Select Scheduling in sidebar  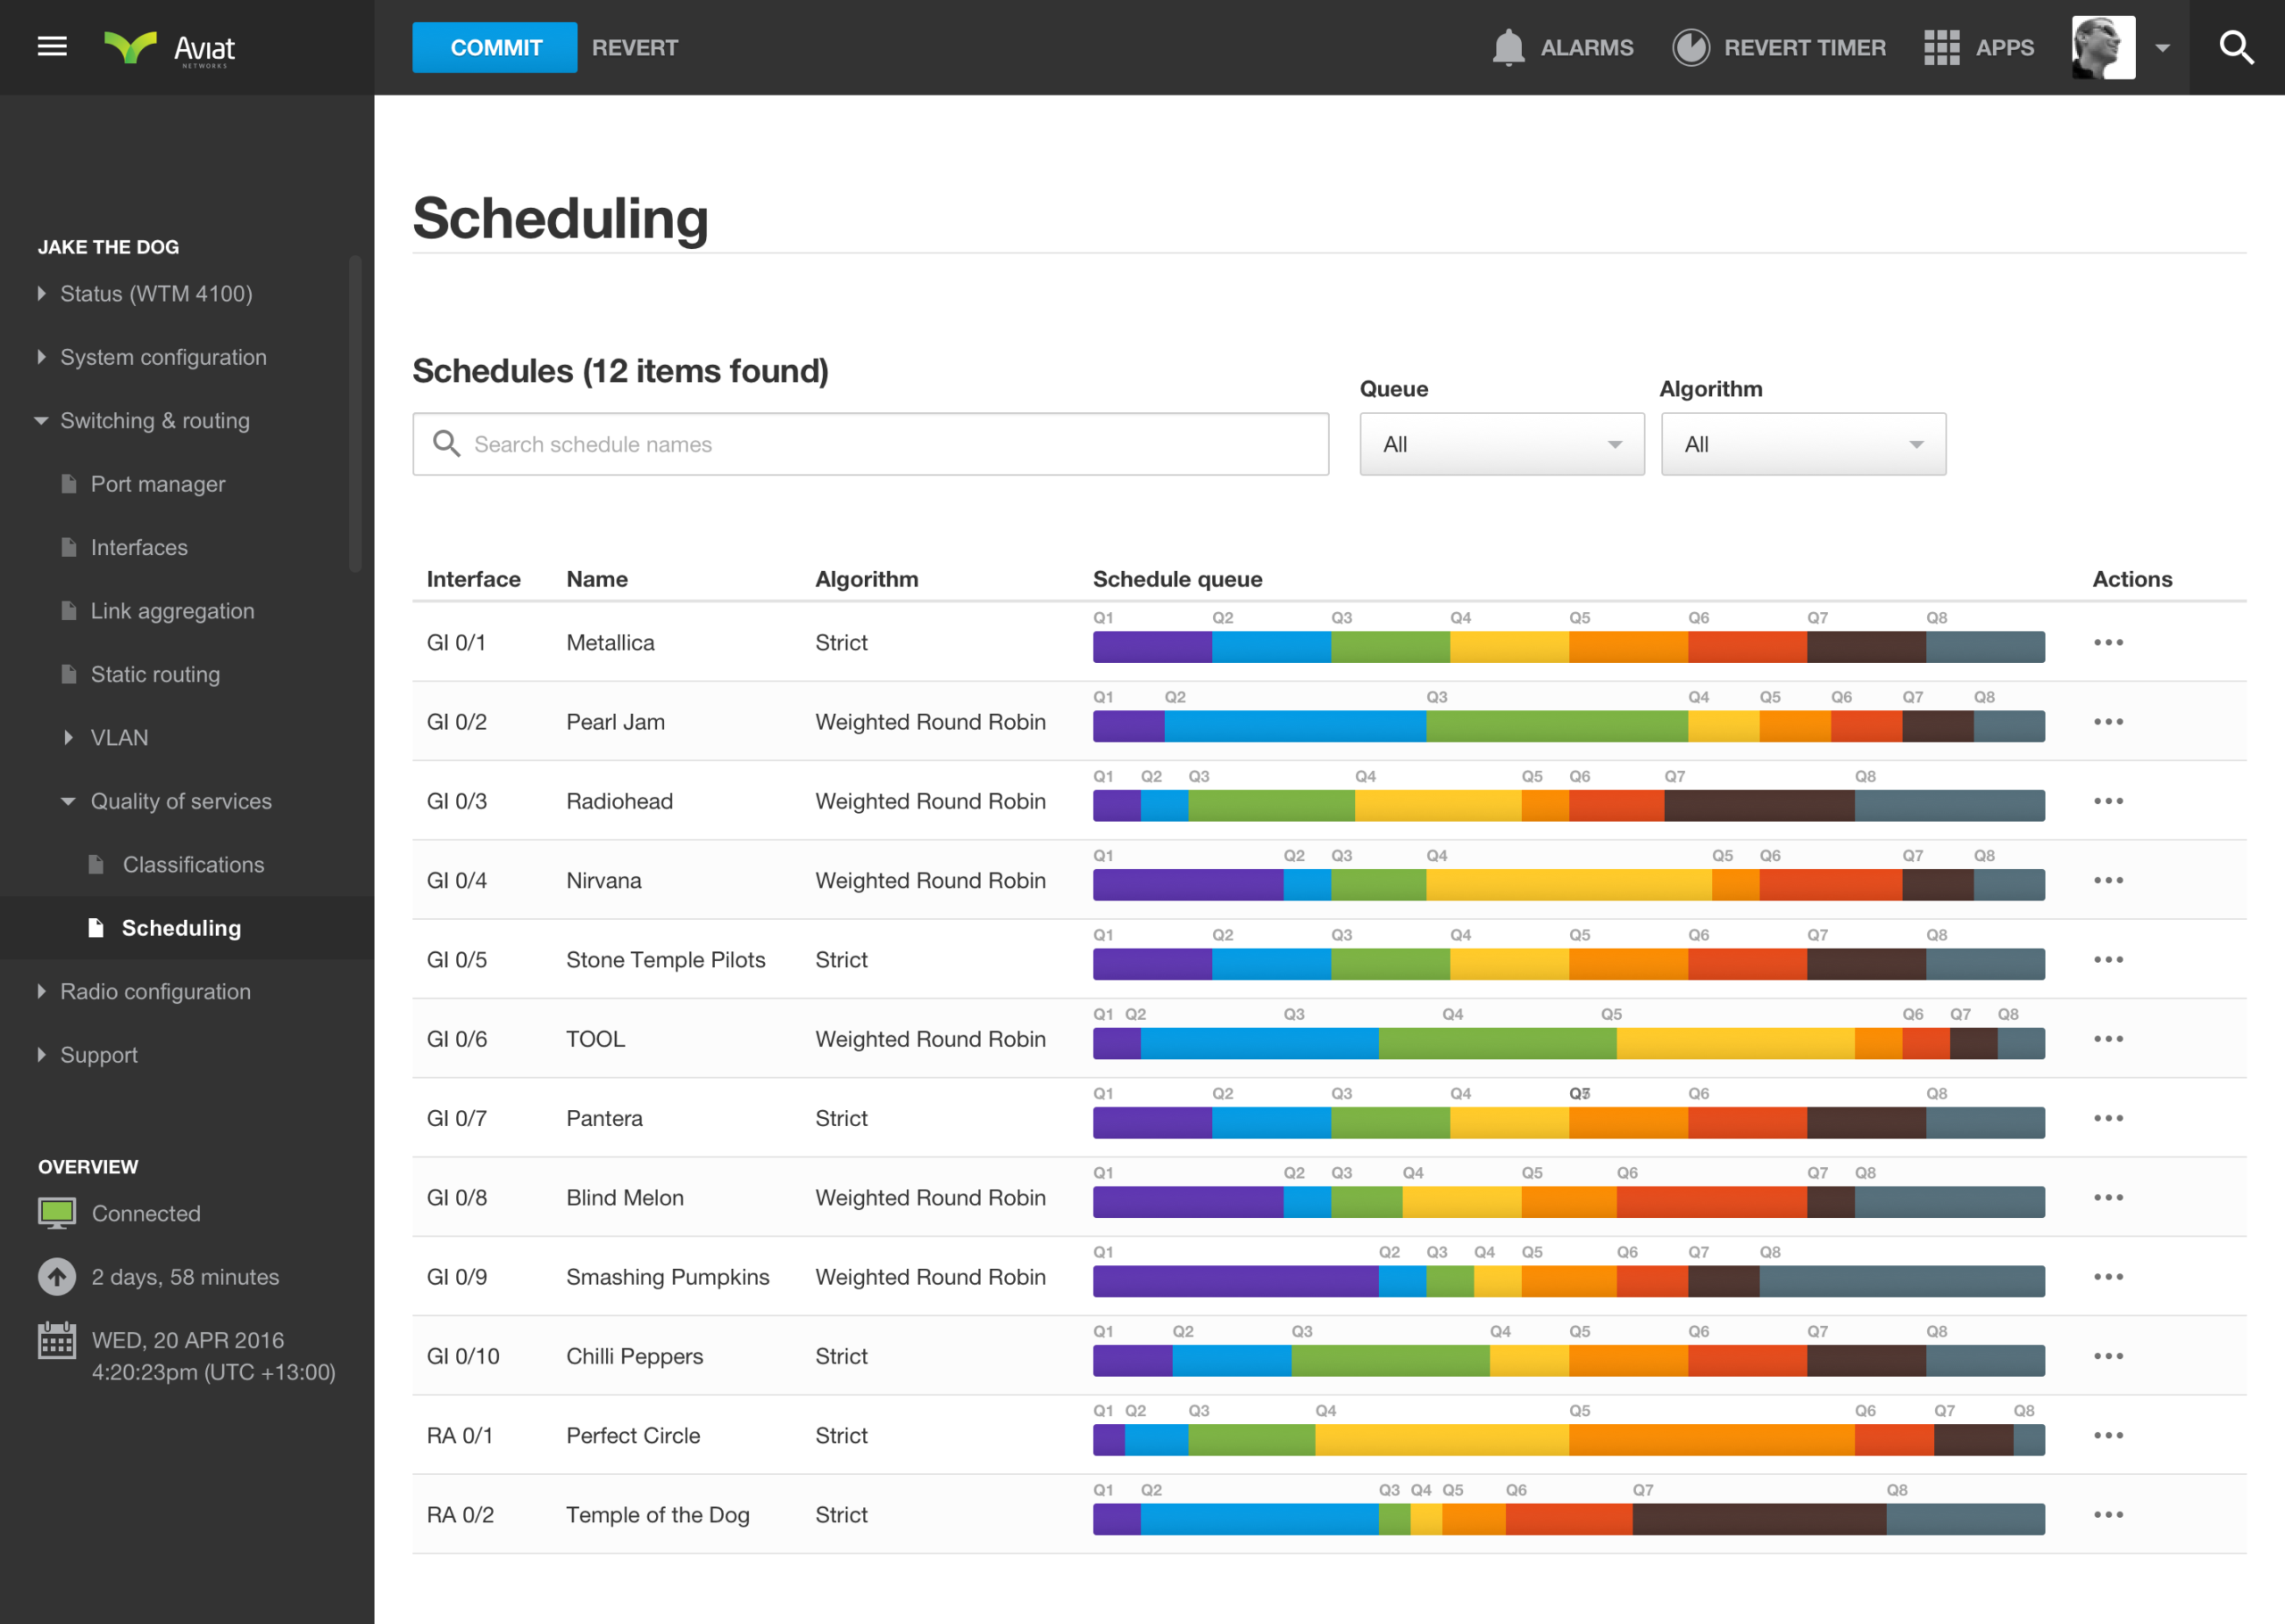point(181,928)
